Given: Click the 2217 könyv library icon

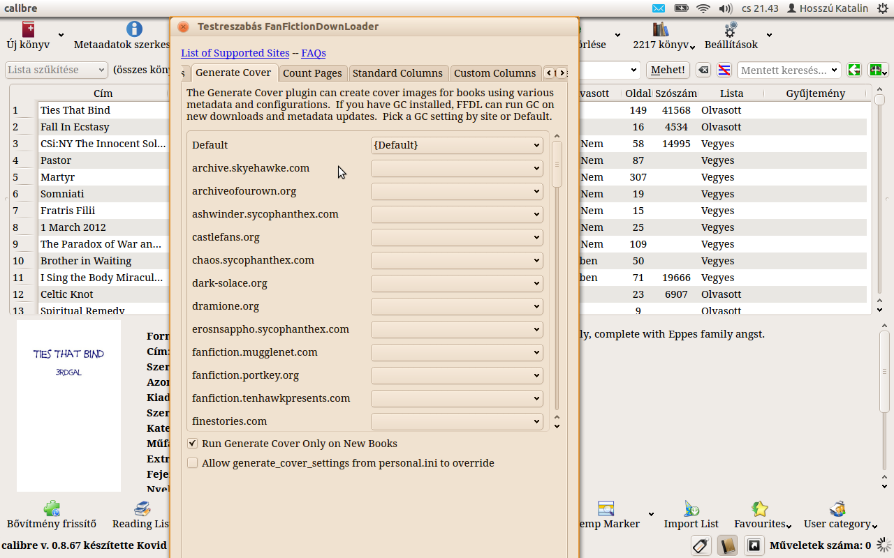Looking at the screenshot, I should tap(661, 29).
